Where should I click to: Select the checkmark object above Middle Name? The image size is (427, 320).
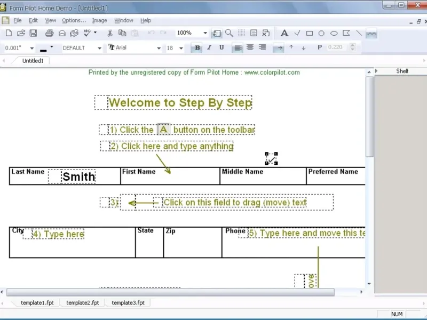point(271,158)
